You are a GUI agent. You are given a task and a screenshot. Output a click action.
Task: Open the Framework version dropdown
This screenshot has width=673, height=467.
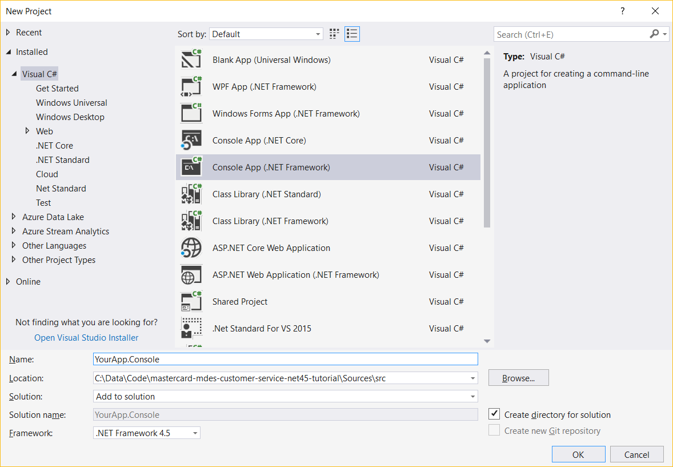coord(147,433)
